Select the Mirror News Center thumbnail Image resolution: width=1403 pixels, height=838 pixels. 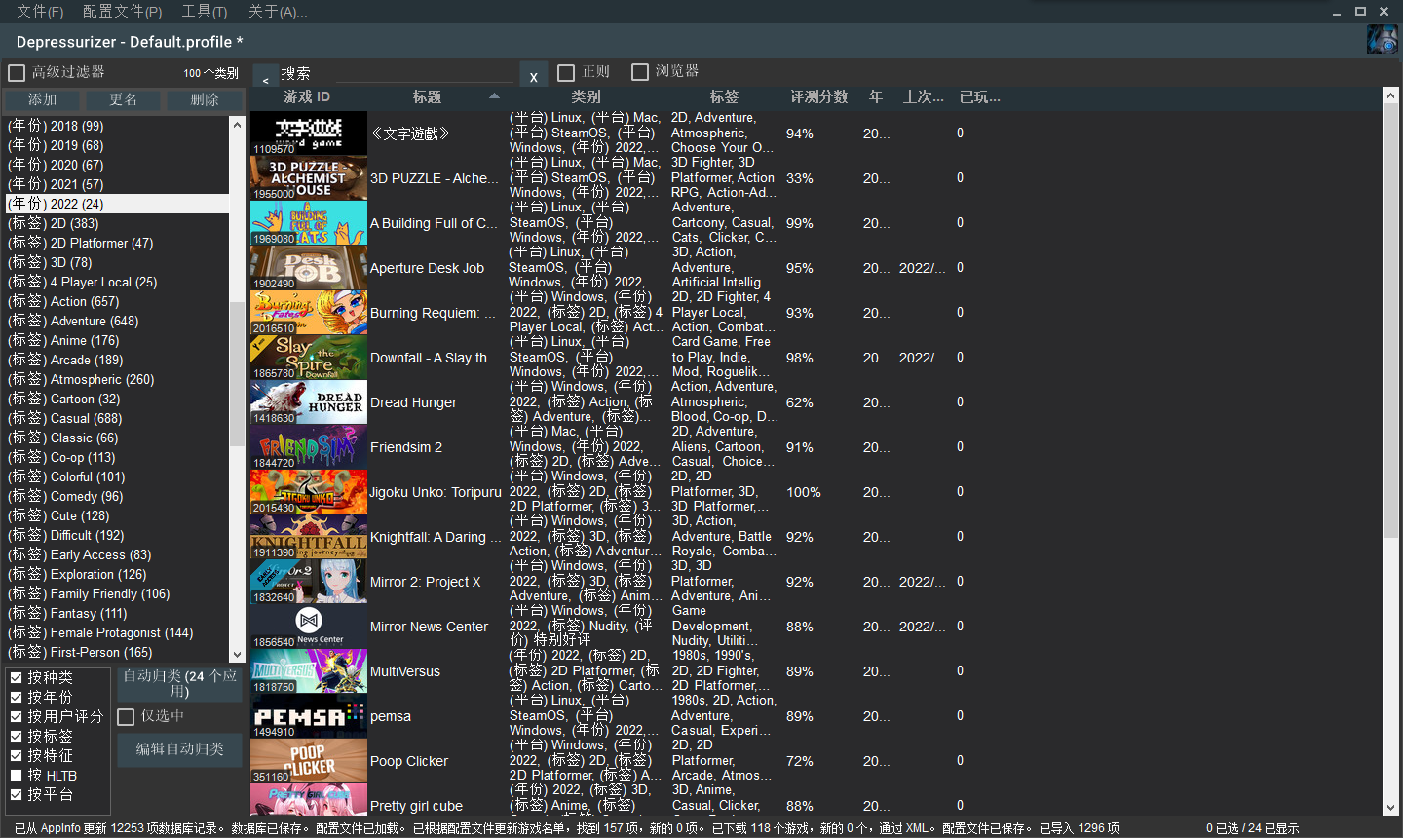click(x=309, y=627)
